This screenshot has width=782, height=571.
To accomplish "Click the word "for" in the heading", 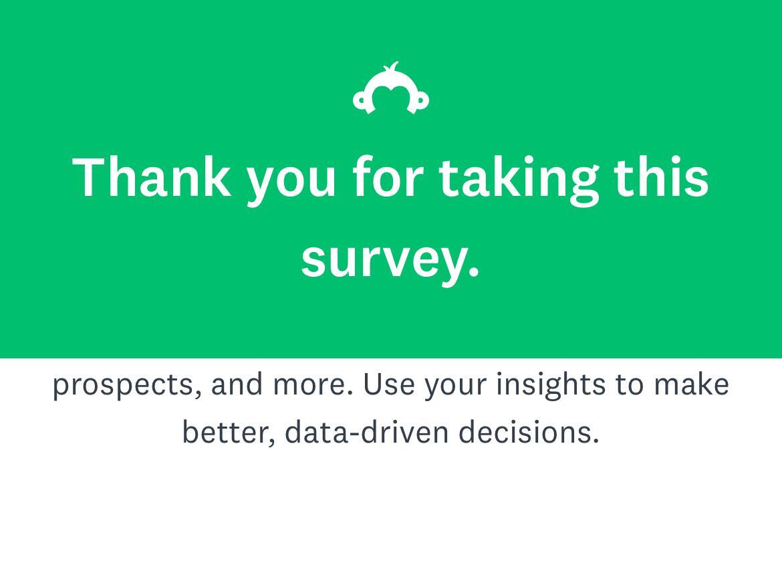I will coord(388,177).
